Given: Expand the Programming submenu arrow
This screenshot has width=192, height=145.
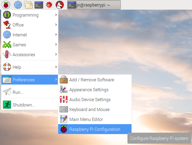Looking at the screenshot, I should pyautogui.click(x=56, y=15).
